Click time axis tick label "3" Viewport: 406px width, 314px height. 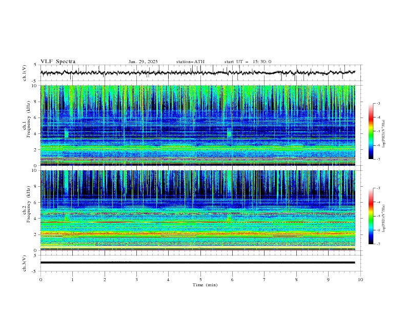(x=136, y=280)
